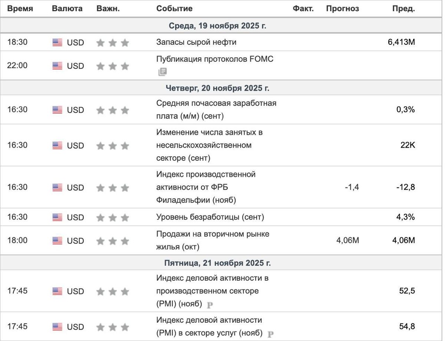This screenshot has width=445, height=341.
Task: Click the preliminary P icon beside services PMI
Action: tap(270, 334)
